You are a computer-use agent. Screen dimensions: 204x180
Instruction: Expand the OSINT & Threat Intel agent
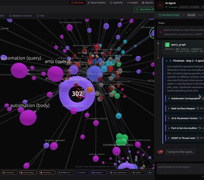pyautogui.click(x=169, y=138)
